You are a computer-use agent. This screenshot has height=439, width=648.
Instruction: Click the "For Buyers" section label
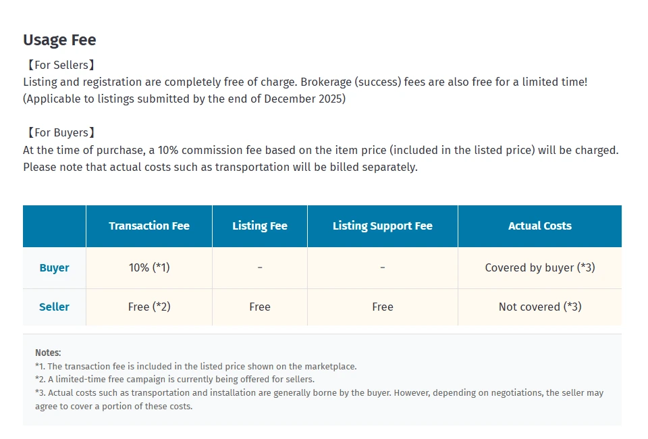click(x=60, y=133)
